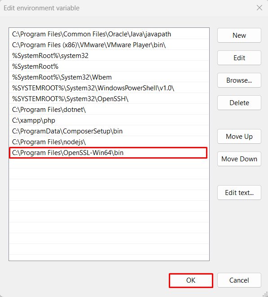Select the OpenSSL-Win64 bin entry
The height and width of the screenshot is (297, 268).
[x=108, y=153]
